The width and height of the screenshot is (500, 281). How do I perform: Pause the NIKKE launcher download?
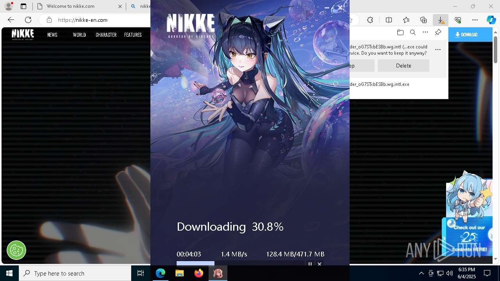[310, 264]
